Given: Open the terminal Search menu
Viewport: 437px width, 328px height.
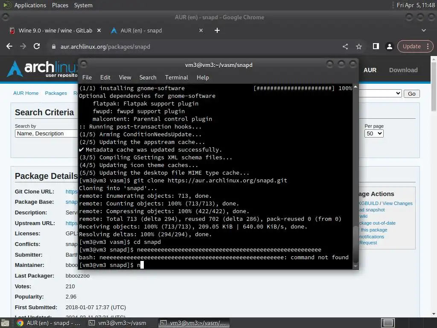Looking at the screenshot, I should click(148, 77).
